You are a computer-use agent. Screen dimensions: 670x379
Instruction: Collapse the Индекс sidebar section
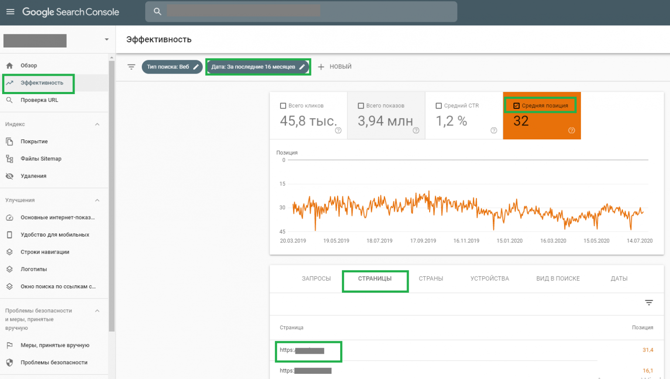click(97, 124)
